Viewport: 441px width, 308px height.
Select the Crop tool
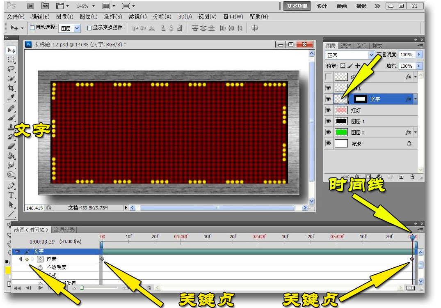[x=11, y=88]
